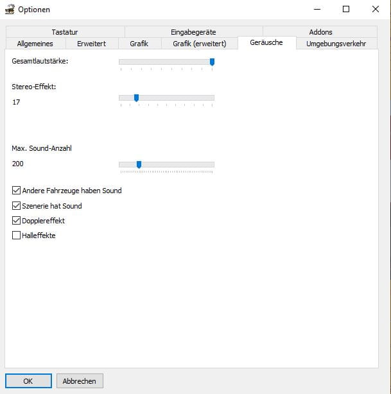Image resolution: width=391 pixels, height=394 pixels.
Task: Click the Gesamtlautstärke slider handle
Action: click(x=212, y=62)
